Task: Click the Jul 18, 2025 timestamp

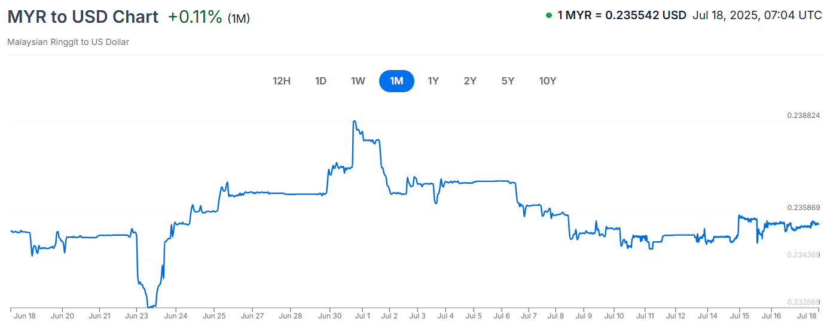Action: (x=757, y=16)
